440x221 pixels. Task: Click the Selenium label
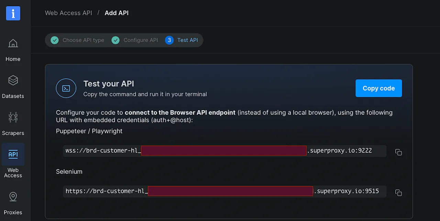coord(69,172)
